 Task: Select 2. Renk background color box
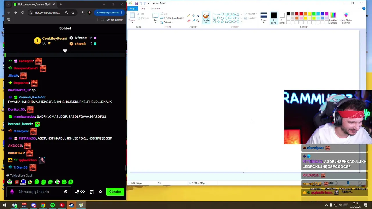coord(282,18)
